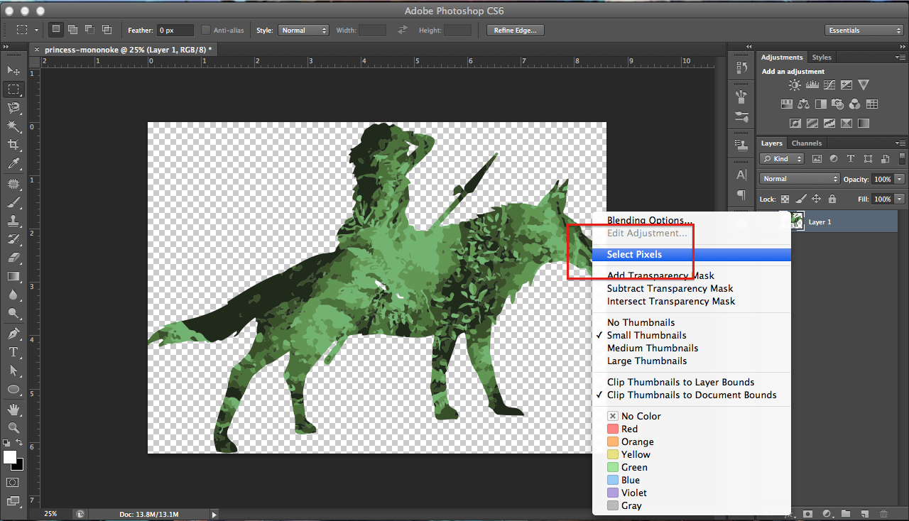Image resolution: width=909 pixels, height=521 pixels.
Task: Select the Move tool
Action: (x=13, y=70)
